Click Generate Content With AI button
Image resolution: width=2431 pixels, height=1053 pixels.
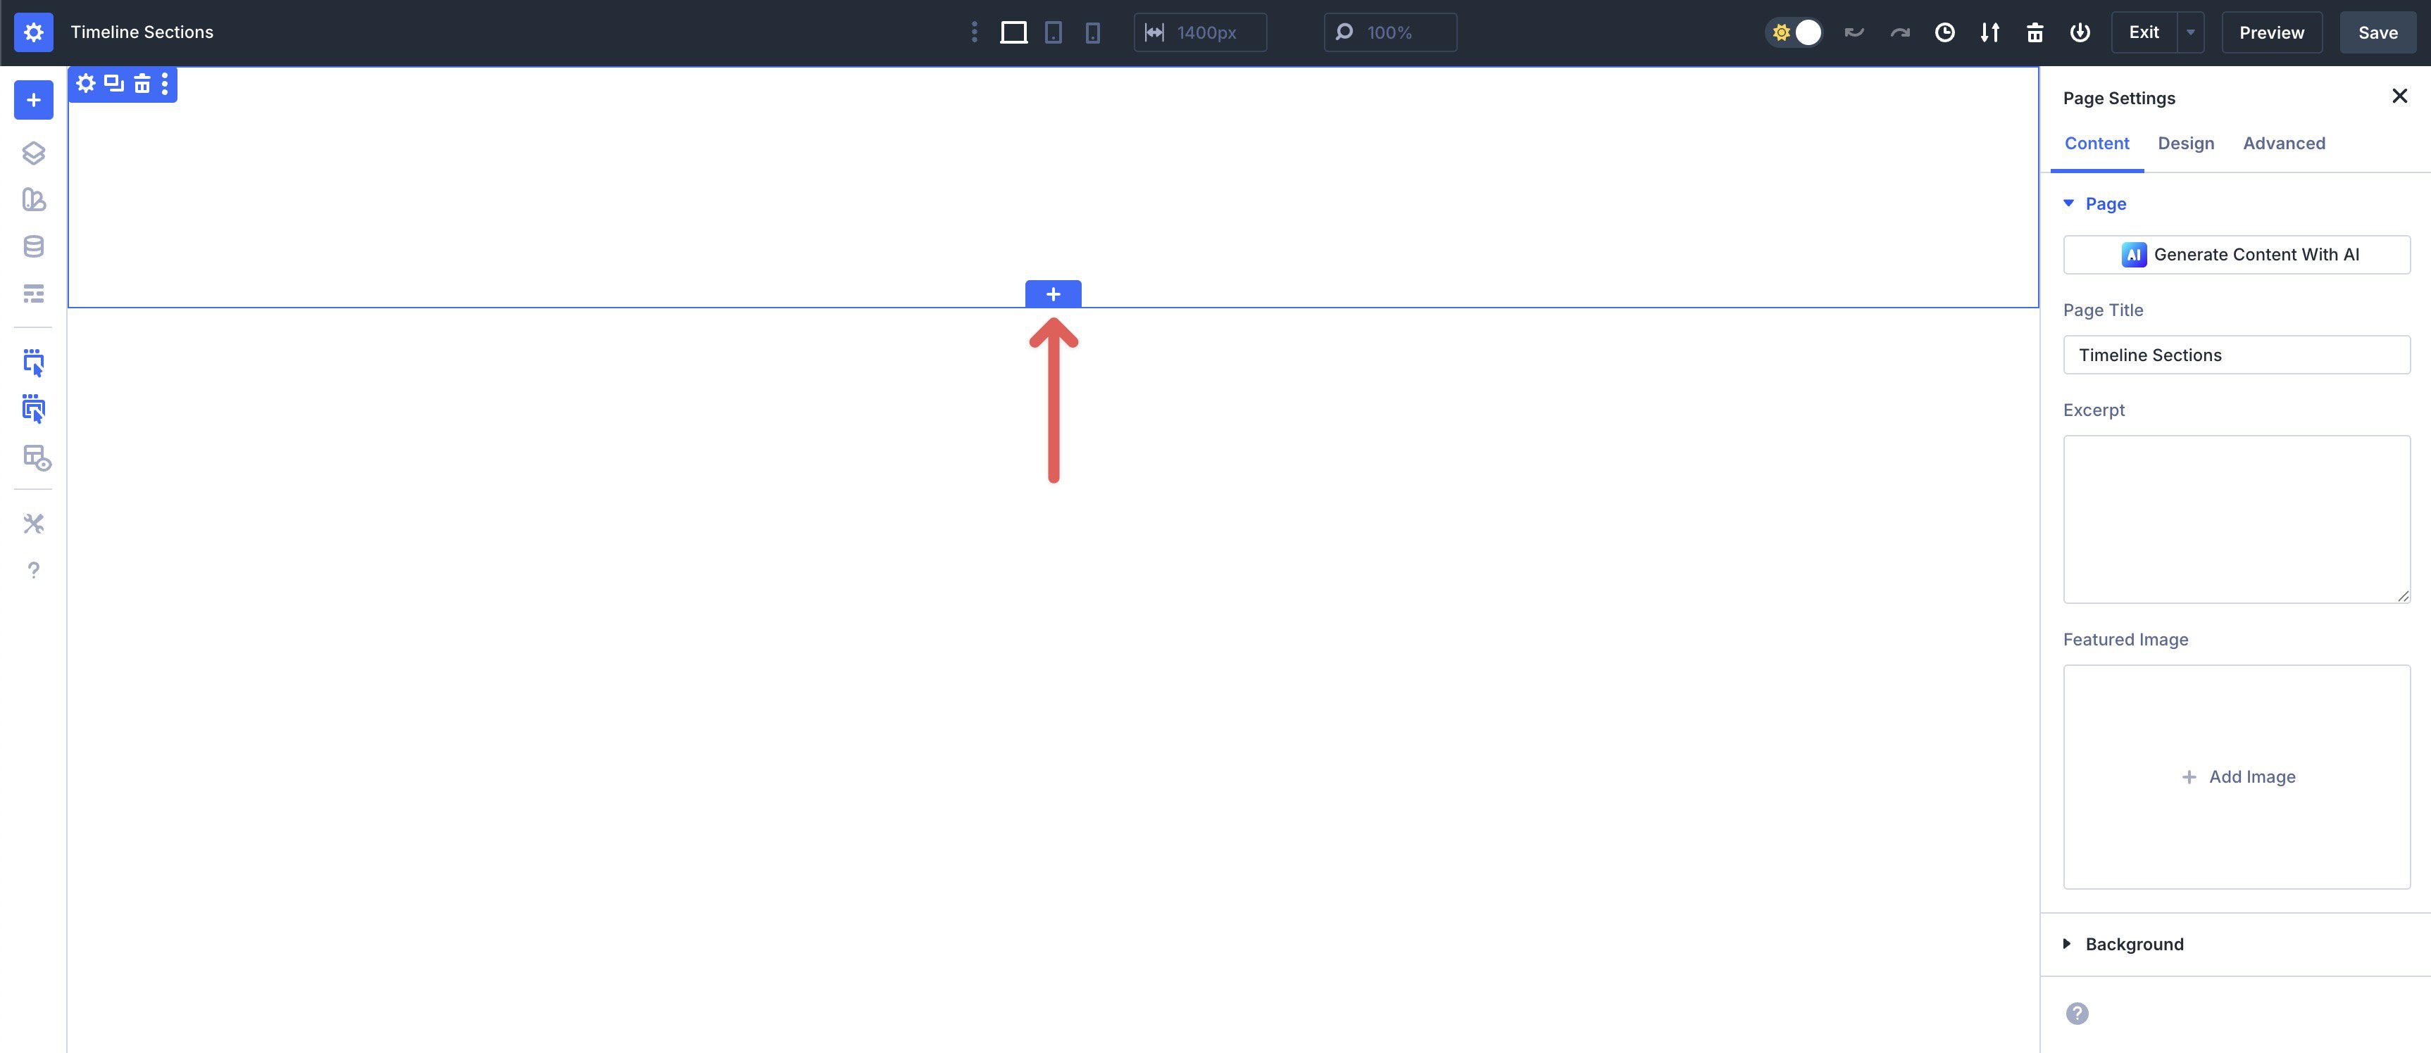pos(2237,255)
